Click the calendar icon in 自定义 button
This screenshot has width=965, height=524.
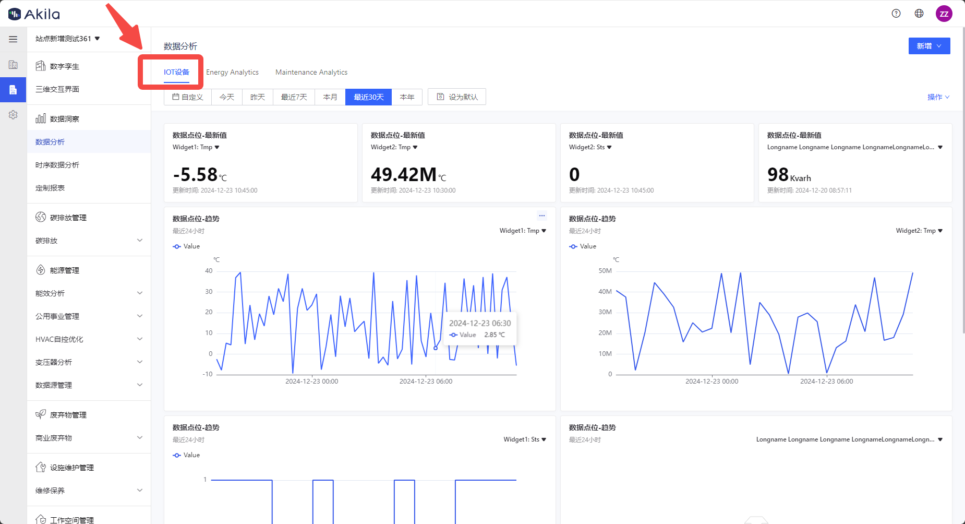(176, 97)
